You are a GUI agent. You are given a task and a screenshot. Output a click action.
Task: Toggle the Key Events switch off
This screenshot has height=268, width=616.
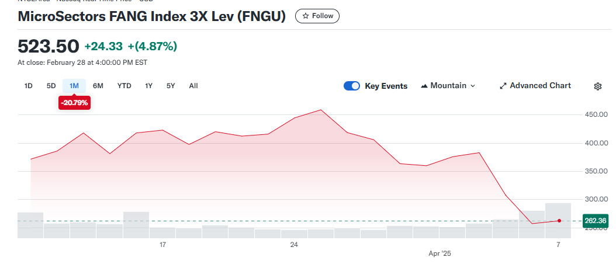click(x=352, y=86)
